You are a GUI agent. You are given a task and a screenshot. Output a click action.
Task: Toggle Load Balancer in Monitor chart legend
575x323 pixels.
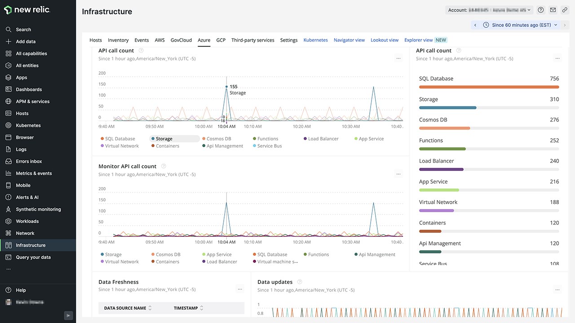pyautogui.click(x=219, y=262)
